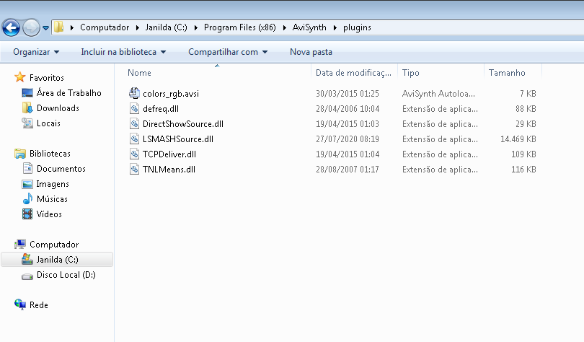Image resolution: width=584 pixels, height=342 pixels.
Task: Click the Favoritos star icon
Action: click(x=19, y=77)
